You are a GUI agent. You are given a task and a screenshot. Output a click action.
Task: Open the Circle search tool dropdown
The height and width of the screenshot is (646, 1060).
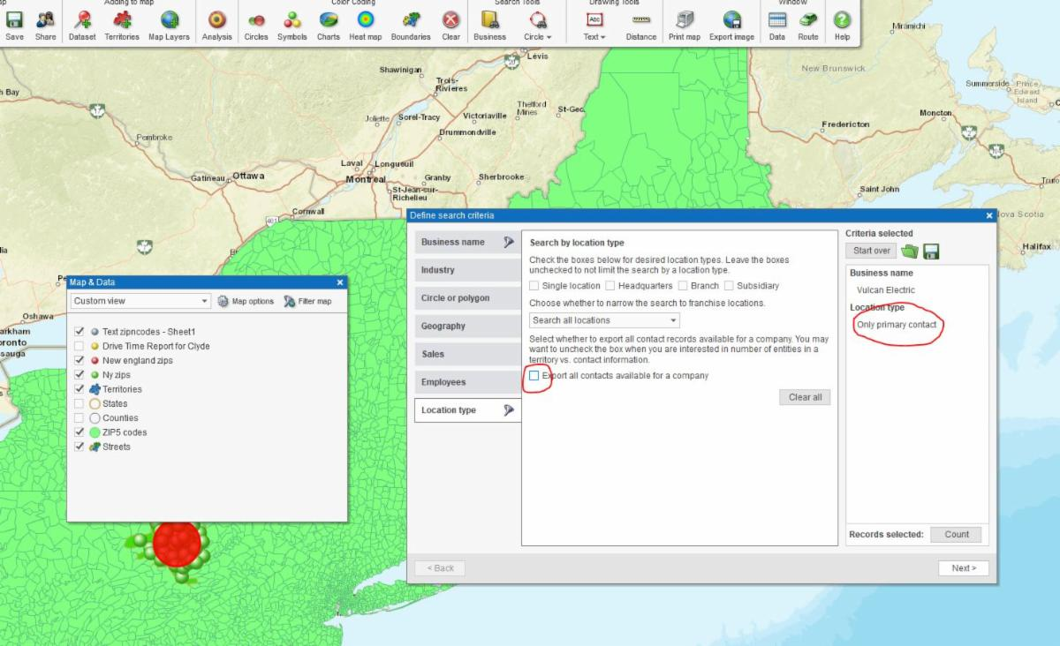coord(537,25)
